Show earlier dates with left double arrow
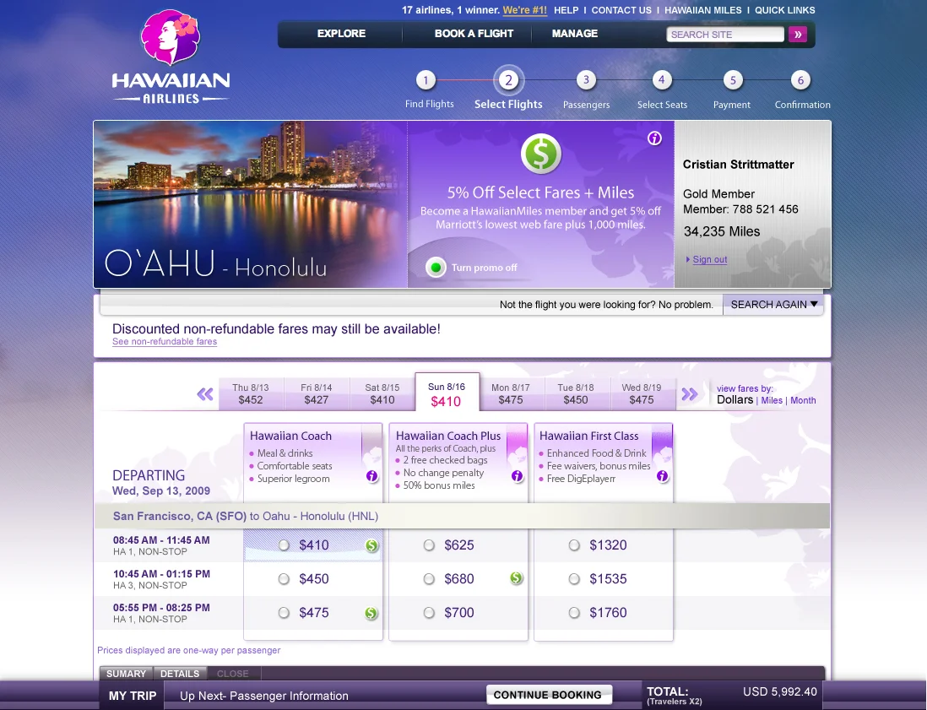This screenshot has width=927, height=710. pyautogui.click(x=204, y=393)
